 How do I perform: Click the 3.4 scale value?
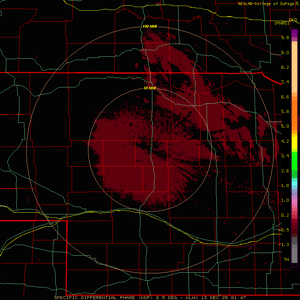[285, 156]
